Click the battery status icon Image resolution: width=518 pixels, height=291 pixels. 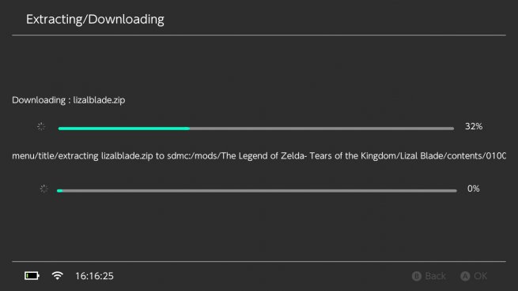pos(32,275)
